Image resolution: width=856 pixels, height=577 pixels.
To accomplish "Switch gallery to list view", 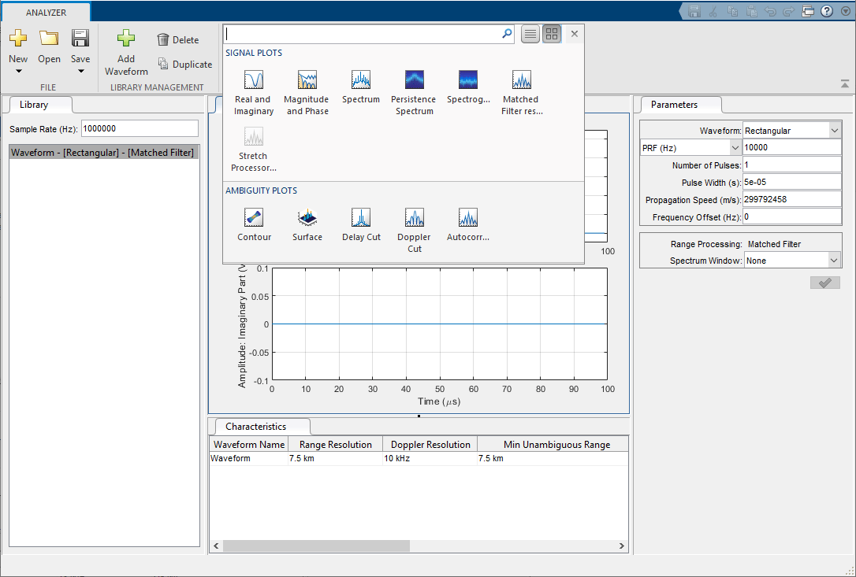I will tap(530, 34).
